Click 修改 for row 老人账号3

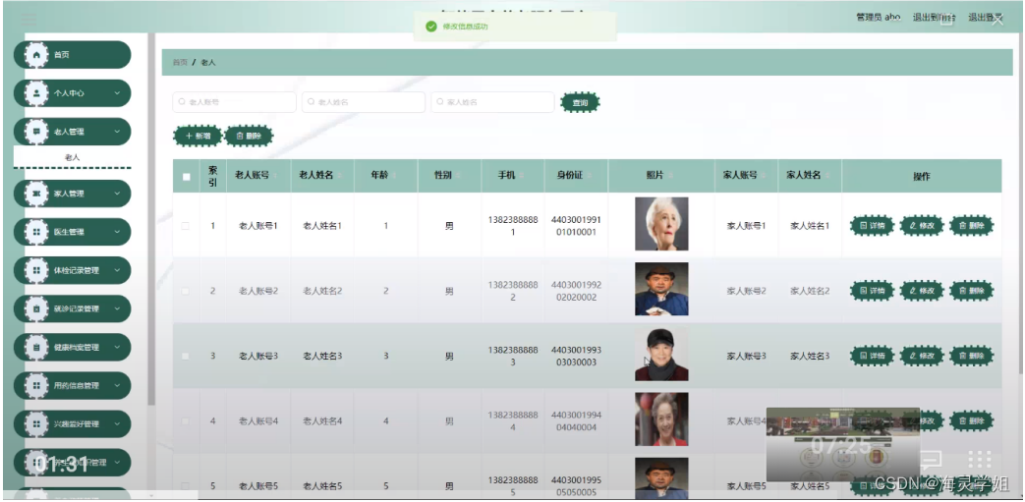click(922, 356)
